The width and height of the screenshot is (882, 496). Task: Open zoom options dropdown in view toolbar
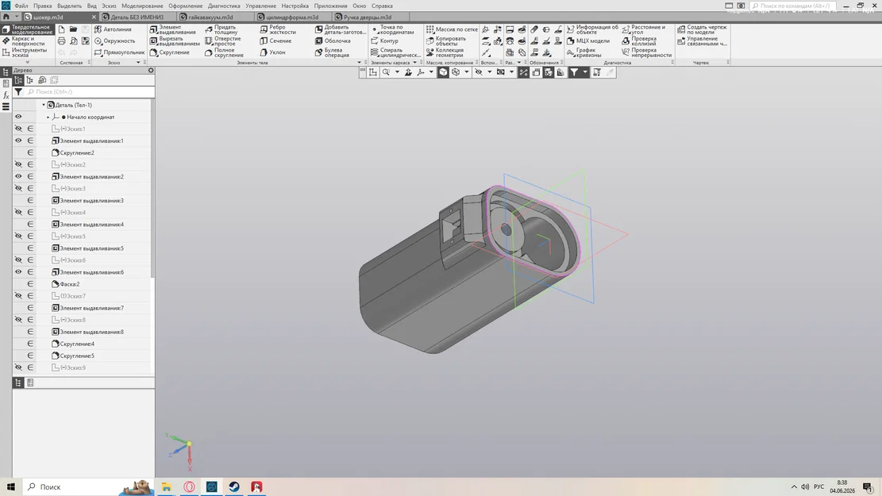point(397,72)
